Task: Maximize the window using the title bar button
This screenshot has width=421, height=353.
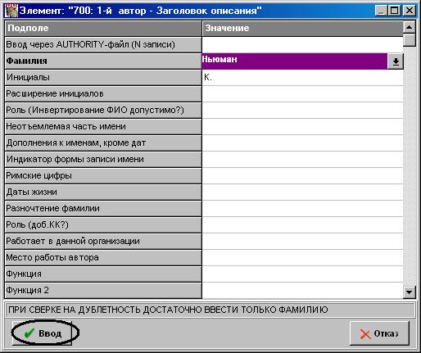Action: pos(395,11)
